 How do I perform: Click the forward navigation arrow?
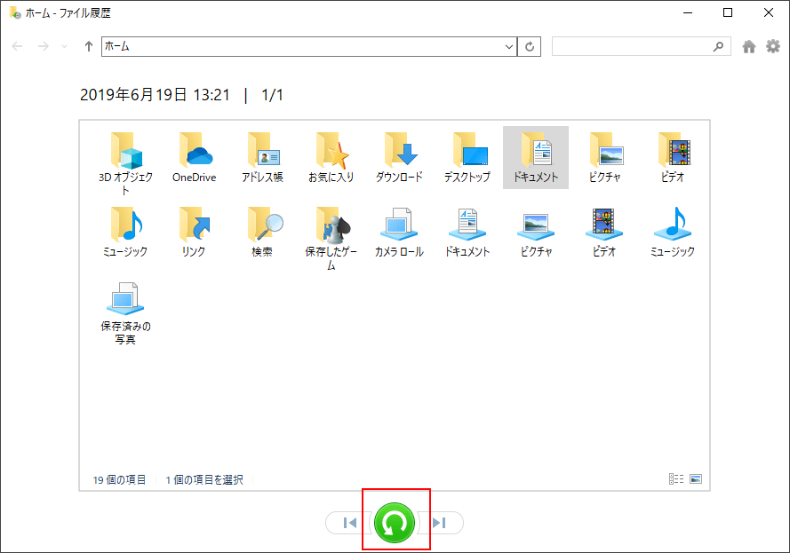tap(44, 47)
